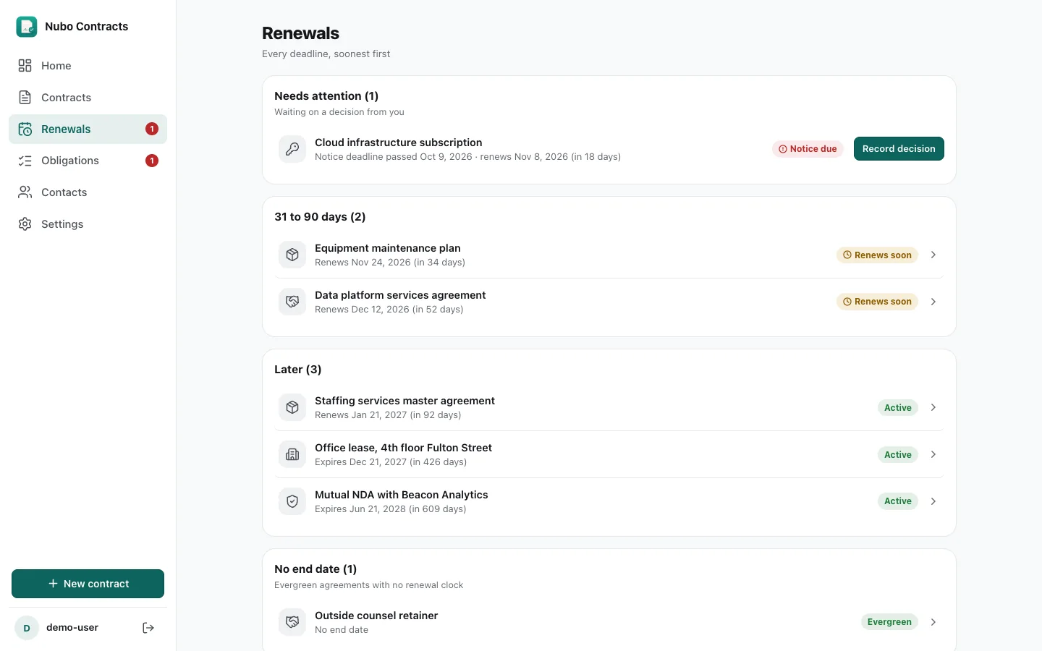Click the building icon for Office lease

[292, 454]
